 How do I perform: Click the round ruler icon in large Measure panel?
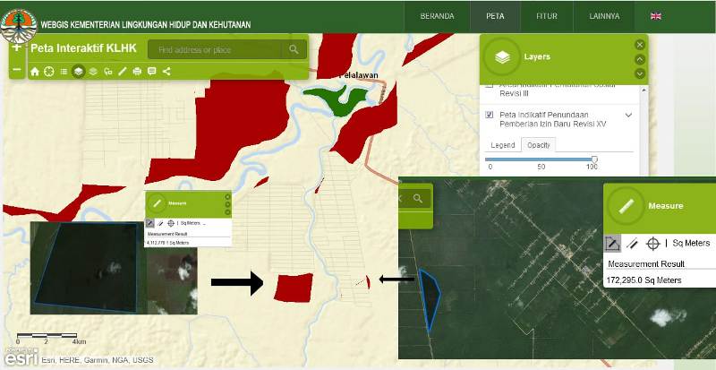(x=625, y=206)
